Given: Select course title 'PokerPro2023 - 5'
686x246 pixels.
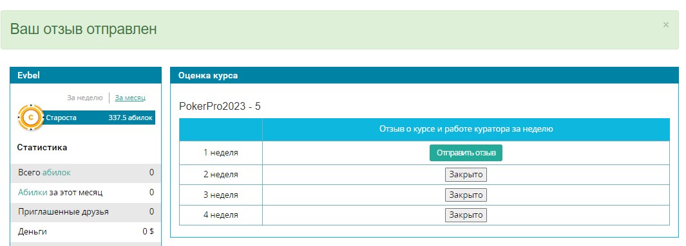Looking at the screenshot, I should click(220, 107).
